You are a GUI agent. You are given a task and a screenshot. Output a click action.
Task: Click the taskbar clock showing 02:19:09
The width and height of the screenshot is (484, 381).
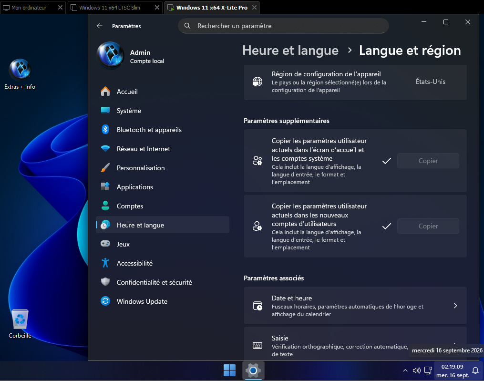[x=452, y=371]
